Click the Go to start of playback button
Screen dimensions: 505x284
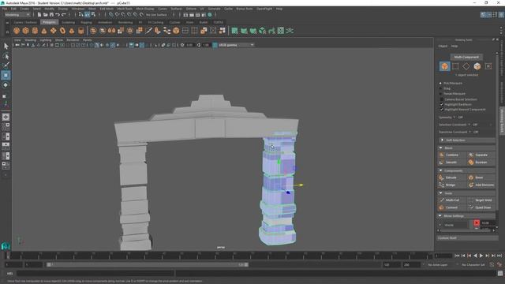(x=457, y=256)
